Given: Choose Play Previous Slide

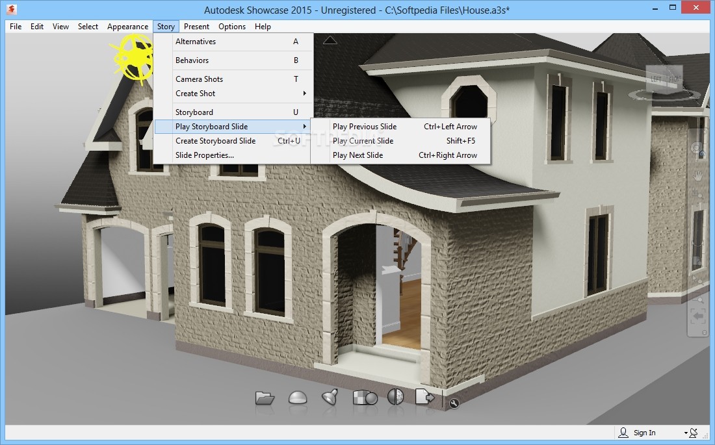Looking at the screenshot, I should [400, 126].
